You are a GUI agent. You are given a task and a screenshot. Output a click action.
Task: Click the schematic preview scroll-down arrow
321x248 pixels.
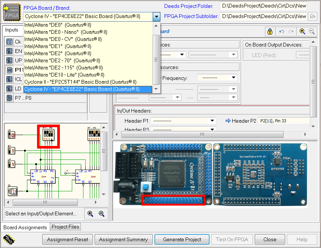point(104,194)
